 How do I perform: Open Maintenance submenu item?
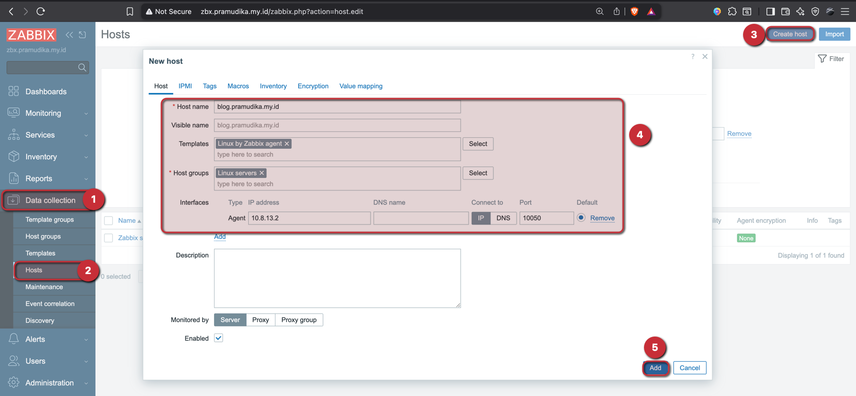click(44, 287)
